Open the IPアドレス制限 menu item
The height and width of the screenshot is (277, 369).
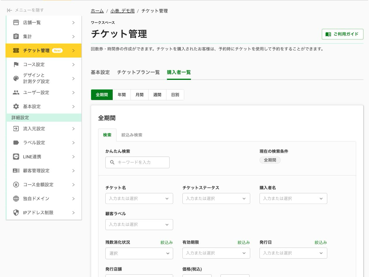(x=44, y=213)
